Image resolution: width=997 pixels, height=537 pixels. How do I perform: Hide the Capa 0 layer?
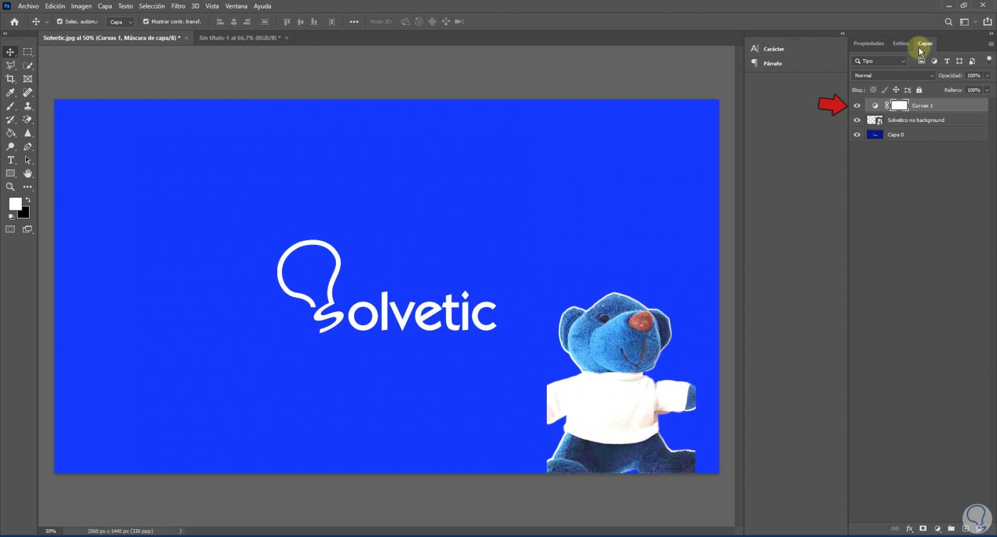click(x=857, y=135)
